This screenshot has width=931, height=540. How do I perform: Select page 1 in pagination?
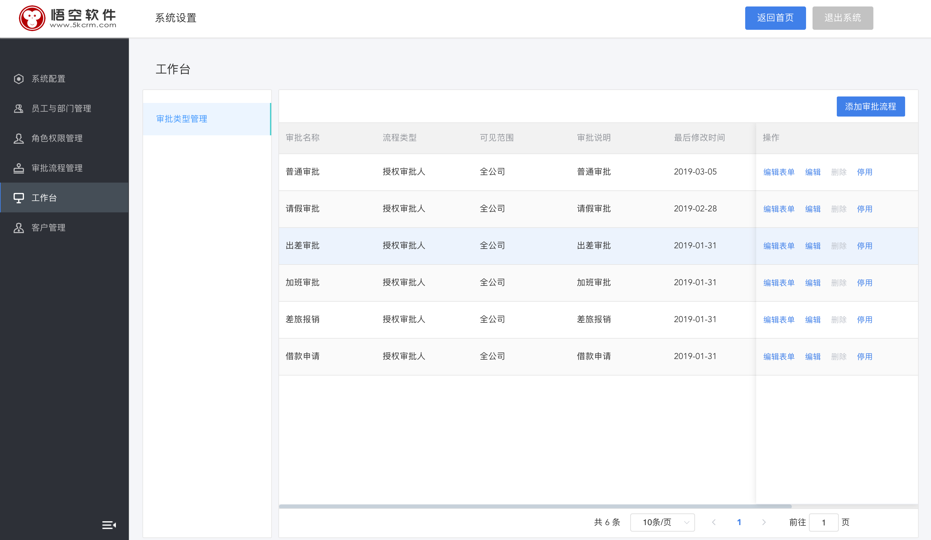[x=739, y=522]
